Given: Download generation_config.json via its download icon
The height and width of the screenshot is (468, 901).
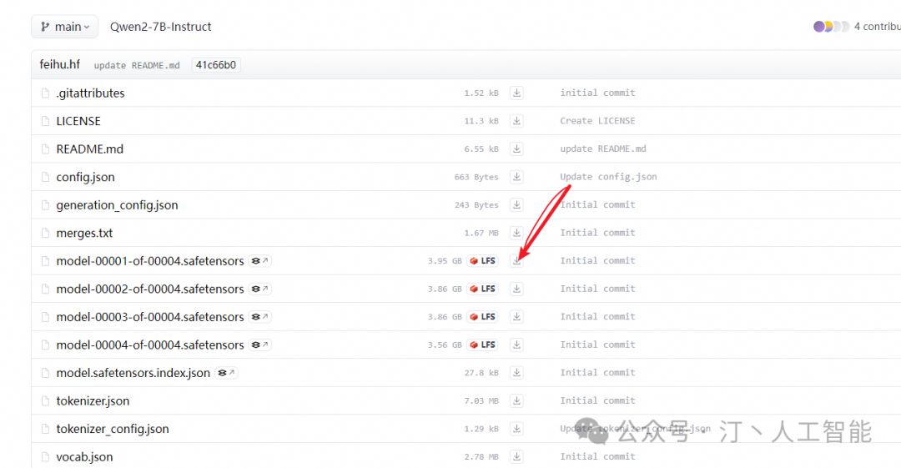Looking at the screenshot, I should [516, 204].
